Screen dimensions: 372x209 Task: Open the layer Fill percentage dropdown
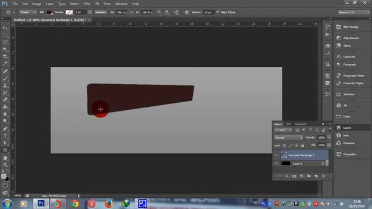(x=329, y=145)
